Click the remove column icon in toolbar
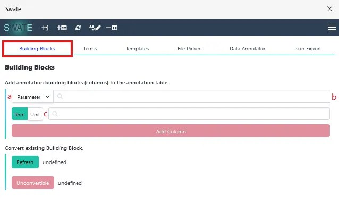 pyautogui.click(x=112, y=28)
